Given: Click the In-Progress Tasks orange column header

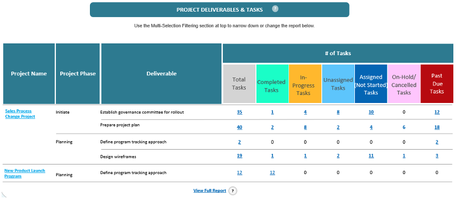Looking at the screenshot, I should (305, 83).
